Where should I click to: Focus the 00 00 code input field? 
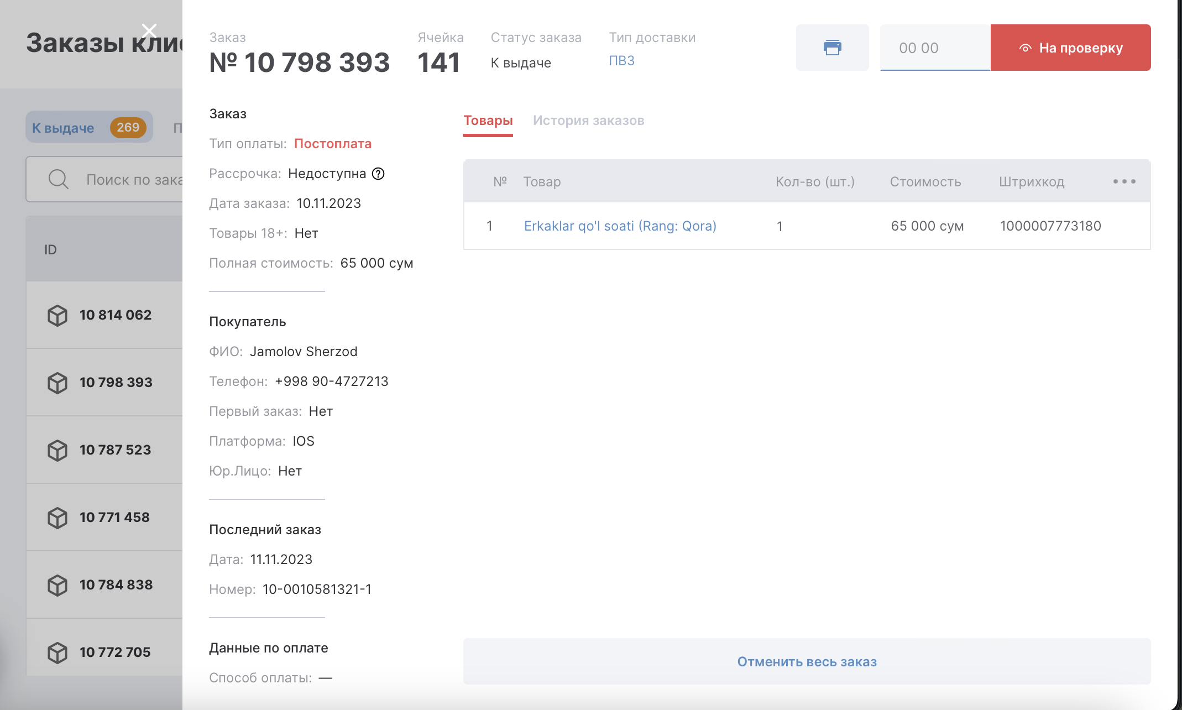click(934, 48)
